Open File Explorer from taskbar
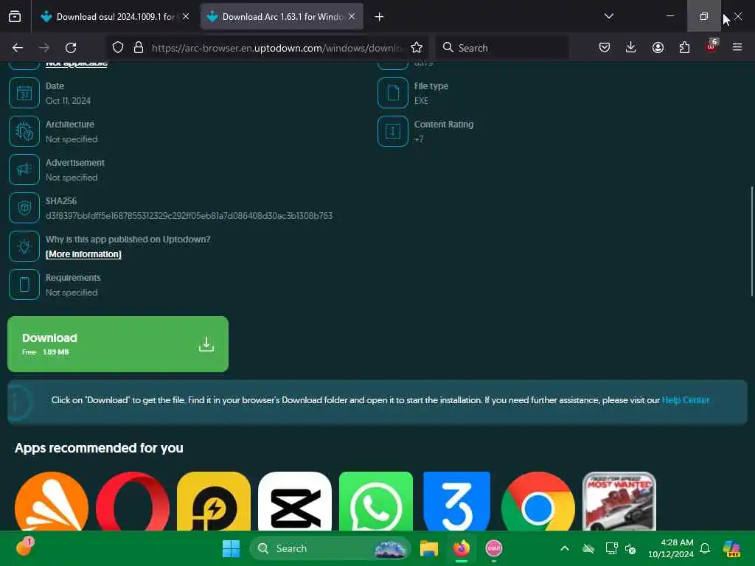The width and height of the screenshot is (755, 566). coord(428,548)
